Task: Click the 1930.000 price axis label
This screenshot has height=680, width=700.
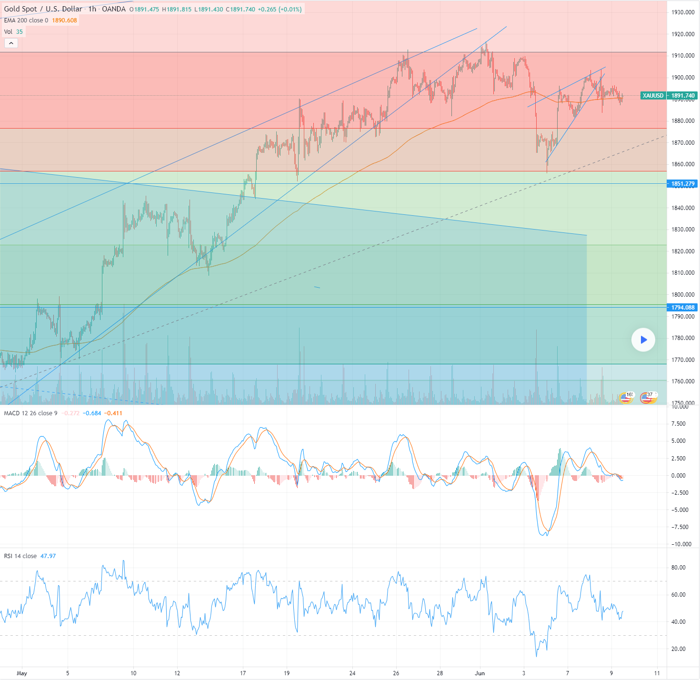Action: (x=683, y=12)
